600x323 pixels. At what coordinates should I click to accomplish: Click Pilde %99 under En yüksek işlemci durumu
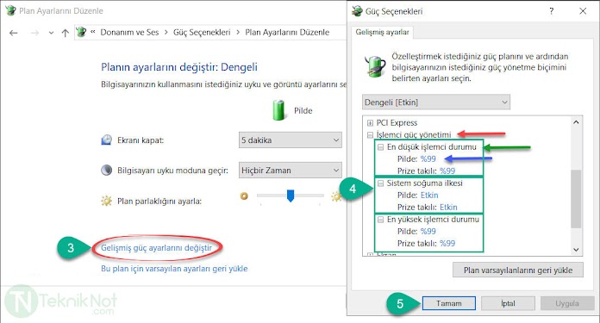tap(416, 231)
